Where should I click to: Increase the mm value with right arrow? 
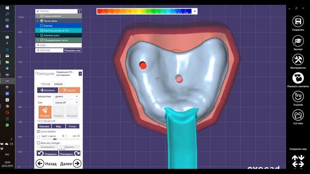(78, 136)
